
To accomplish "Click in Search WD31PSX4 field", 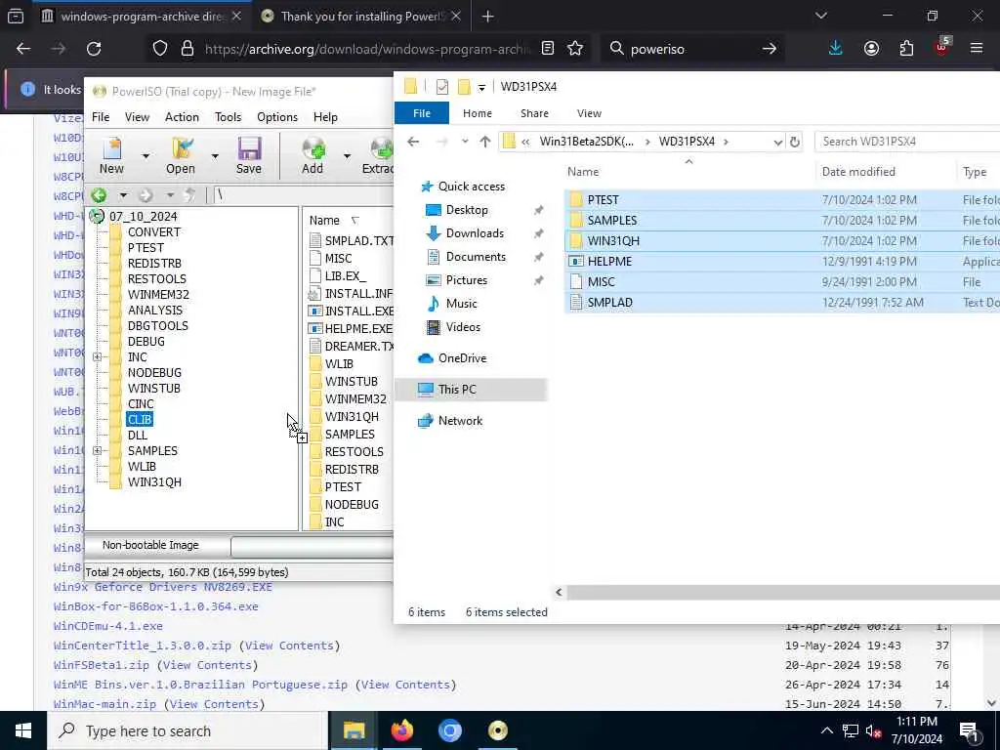I will (x=907, y=142).
